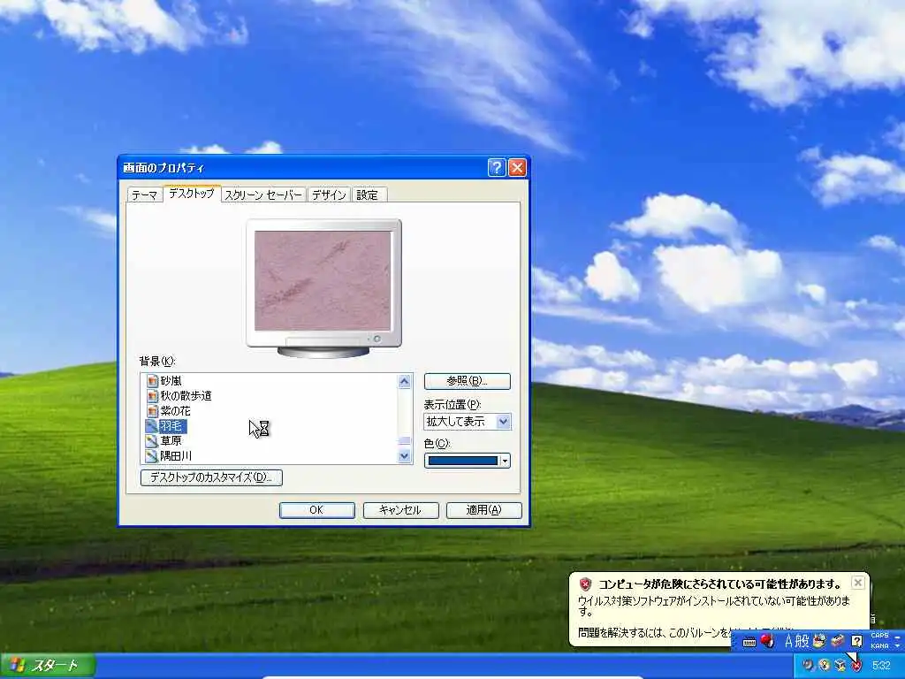The width and height of the screenshot is (905, 679).
Task: Click background list scroll down arrow
Action: coord(405,455)
